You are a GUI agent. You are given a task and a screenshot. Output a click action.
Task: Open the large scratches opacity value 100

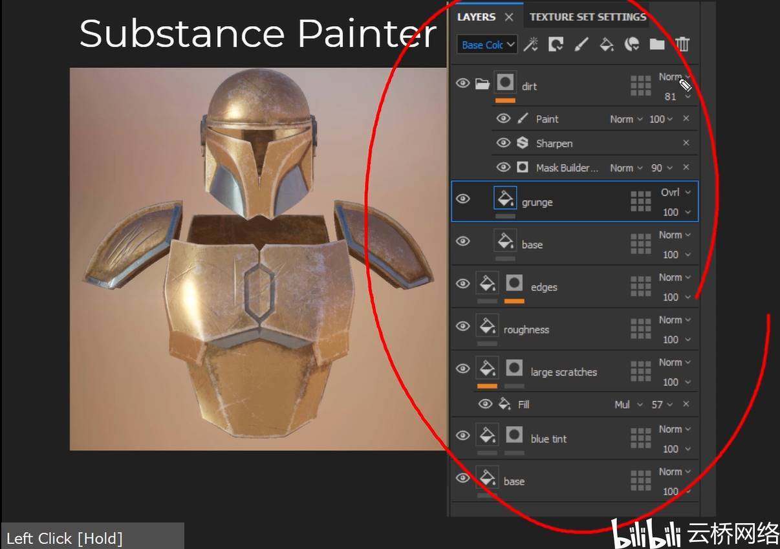[x=677, y=382]
